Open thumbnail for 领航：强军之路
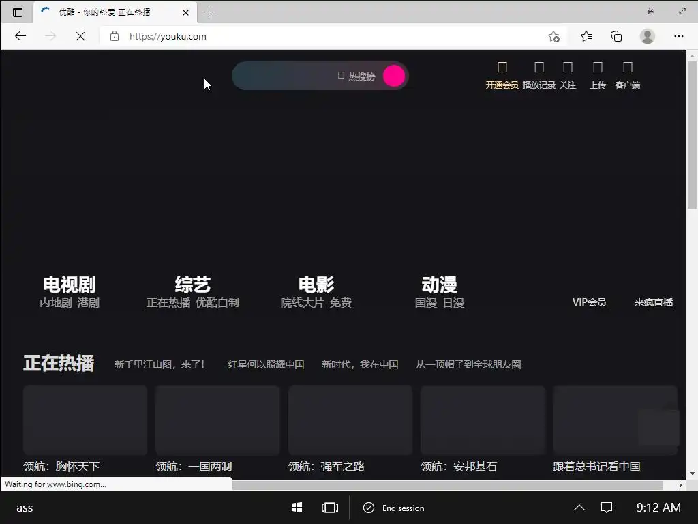This screenshot has height=524, width=698. click(350, 420)
